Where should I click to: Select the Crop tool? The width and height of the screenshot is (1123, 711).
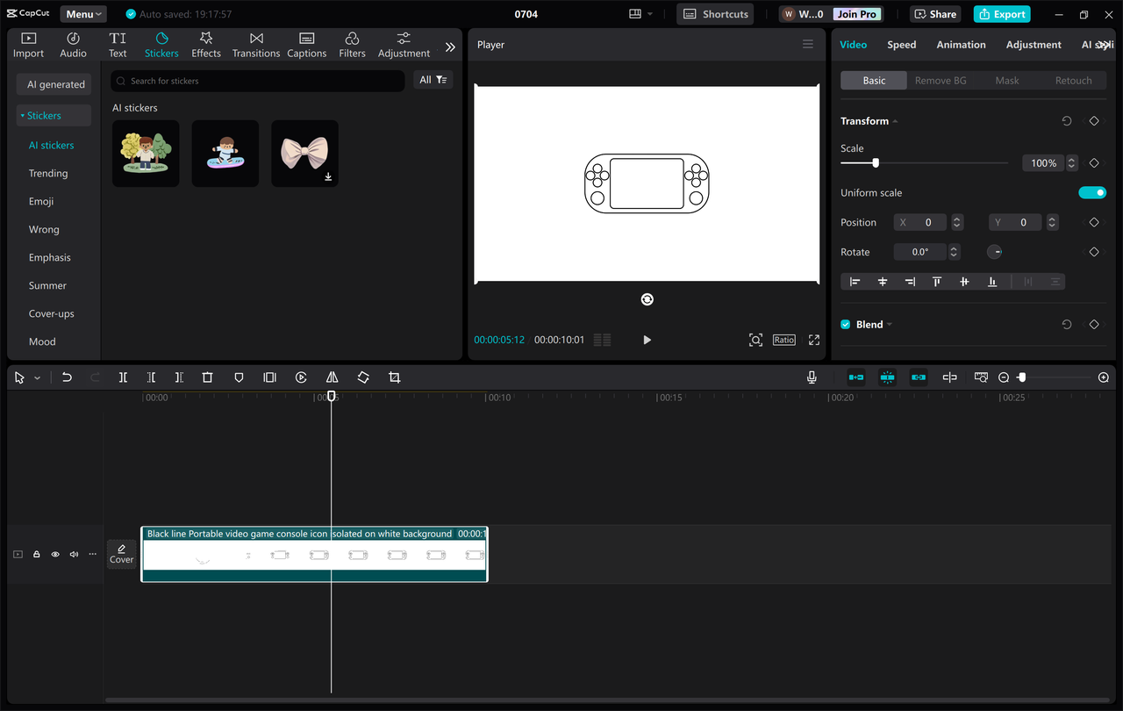(x=394, y=377)
